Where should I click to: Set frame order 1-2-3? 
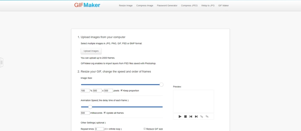pos(201,117)
